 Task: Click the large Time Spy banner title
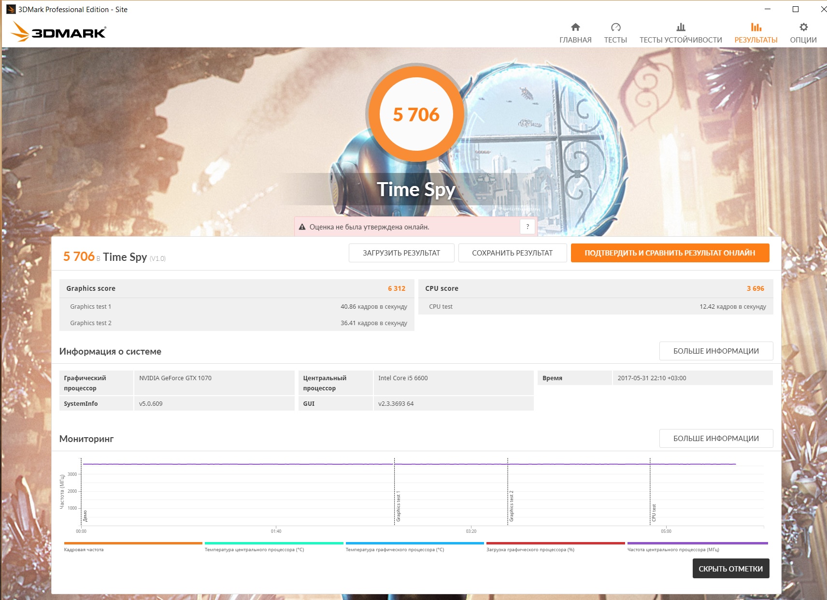pyautogui.click(x=416, y=189)
